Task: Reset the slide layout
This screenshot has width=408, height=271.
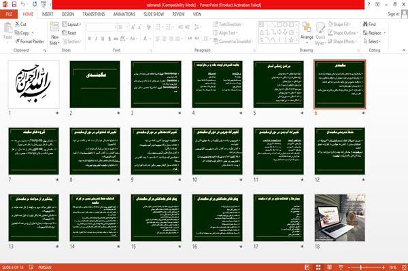Action: point(69,33)
